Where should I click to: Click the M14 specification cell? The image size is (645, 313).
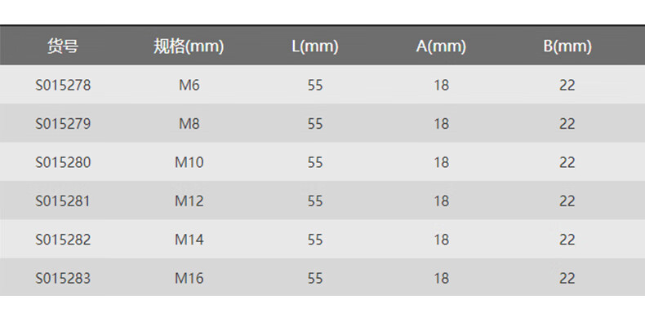click(x=189, y=240)
